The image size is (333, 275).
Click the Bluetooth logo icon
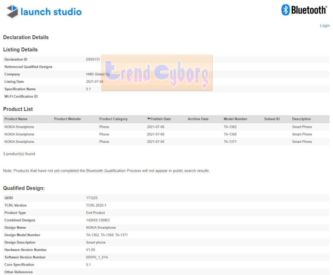(286, 10)
